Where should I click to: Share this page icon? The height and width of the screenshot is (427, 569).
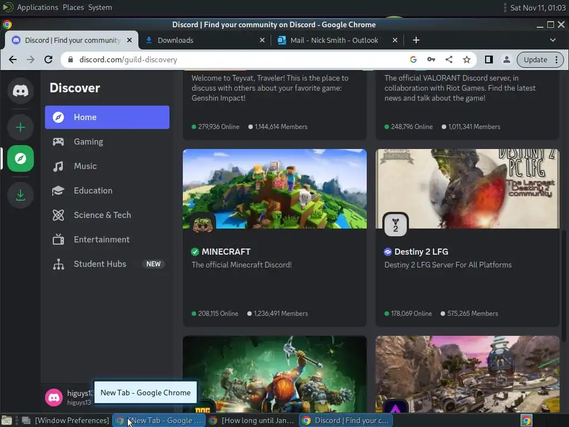coord(448,59)
